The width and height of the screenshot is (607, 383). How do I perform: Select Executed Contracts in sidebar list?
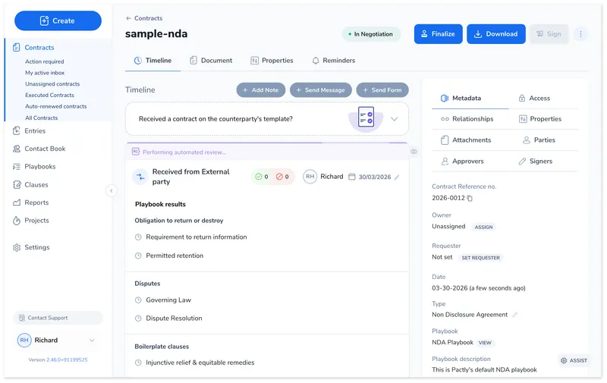click(49, 96)
